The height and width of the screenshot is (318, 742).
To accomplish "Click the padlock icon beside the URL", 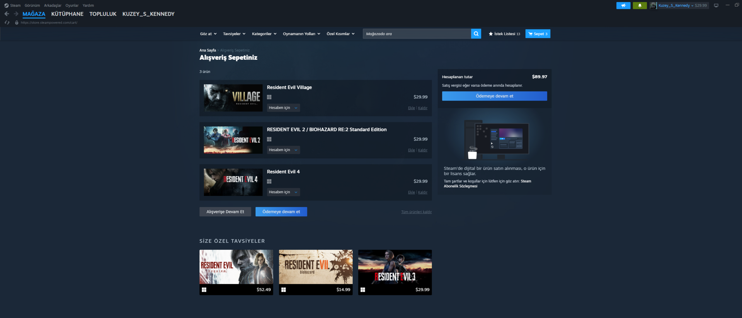I will [x=17, y=23].
